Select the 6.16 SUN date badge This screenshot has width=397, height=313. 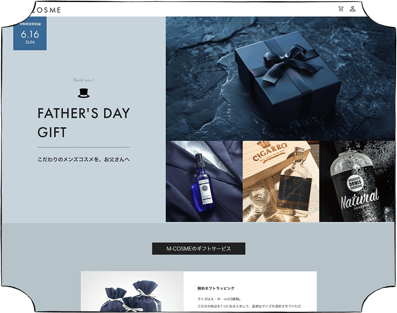pos(30,33)
